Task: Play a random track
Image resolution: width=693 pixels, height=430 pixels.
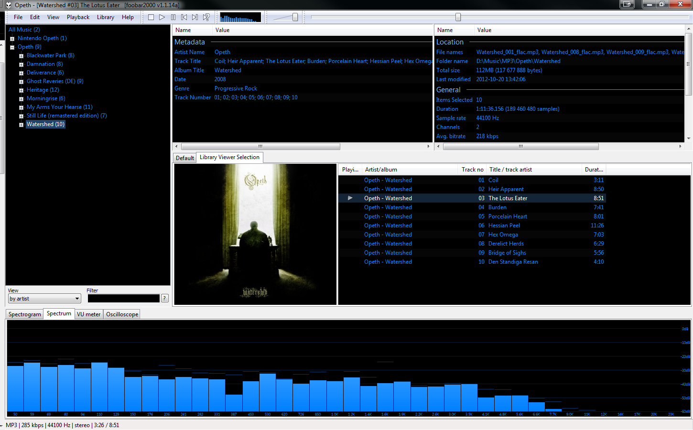Action: (206, 17)
